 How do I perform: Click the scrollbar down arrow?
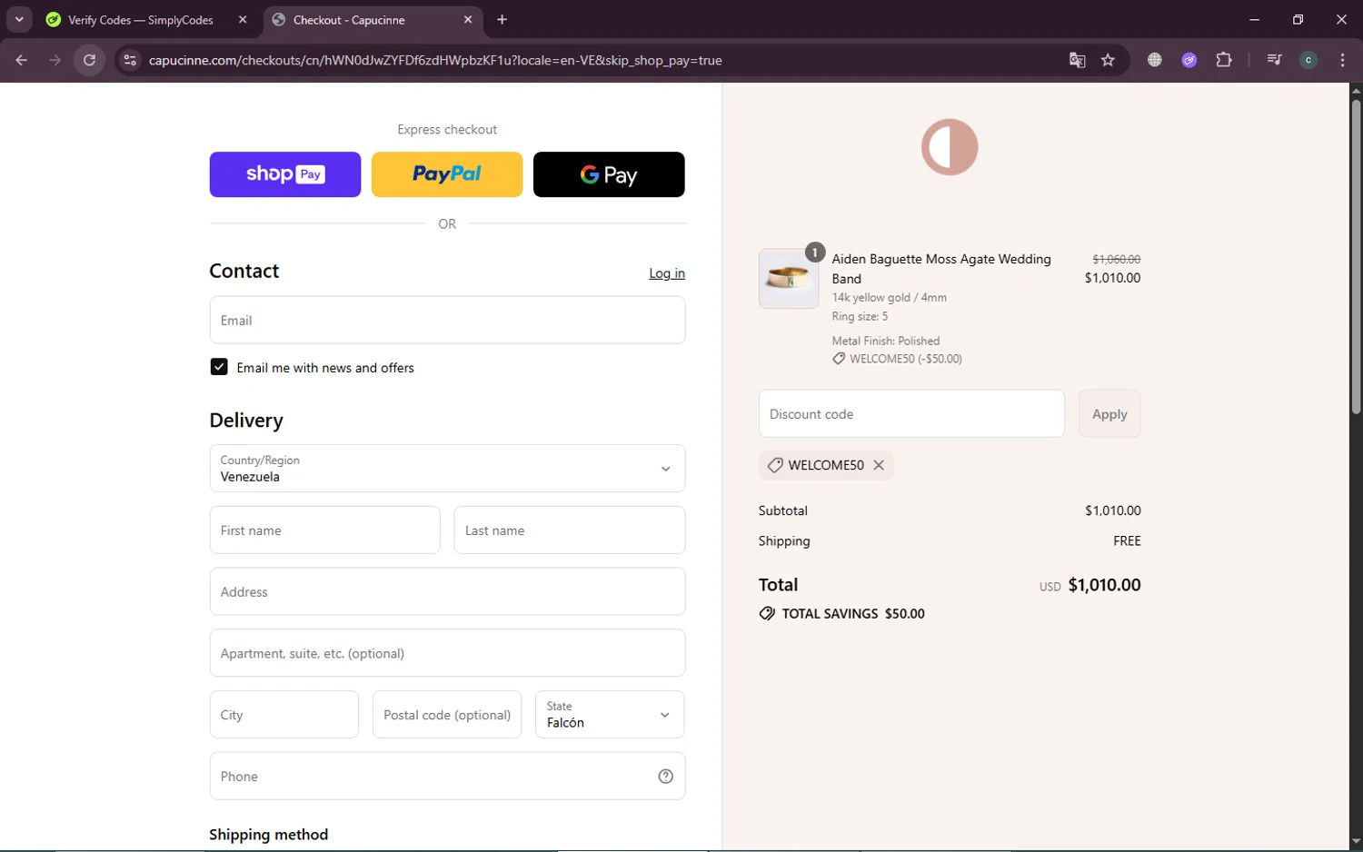coord(1356,842)
